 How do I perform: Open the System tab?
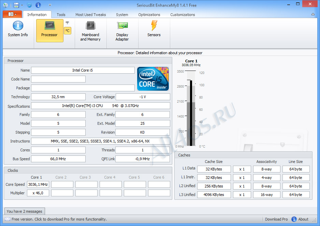122,15
